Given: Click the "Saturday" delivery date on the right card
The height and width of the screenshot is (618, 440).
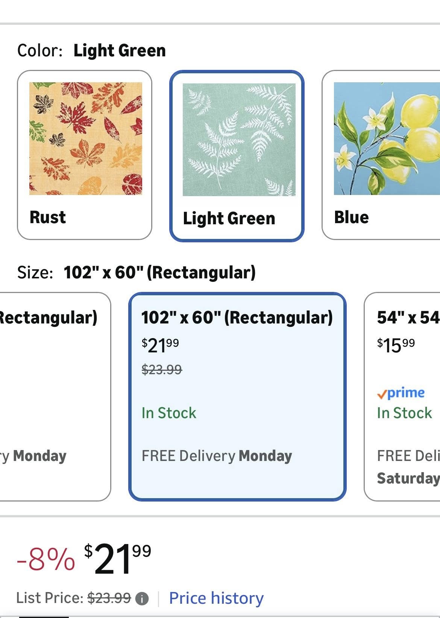Looking at the screenshot, I should [x=407, y=478].
